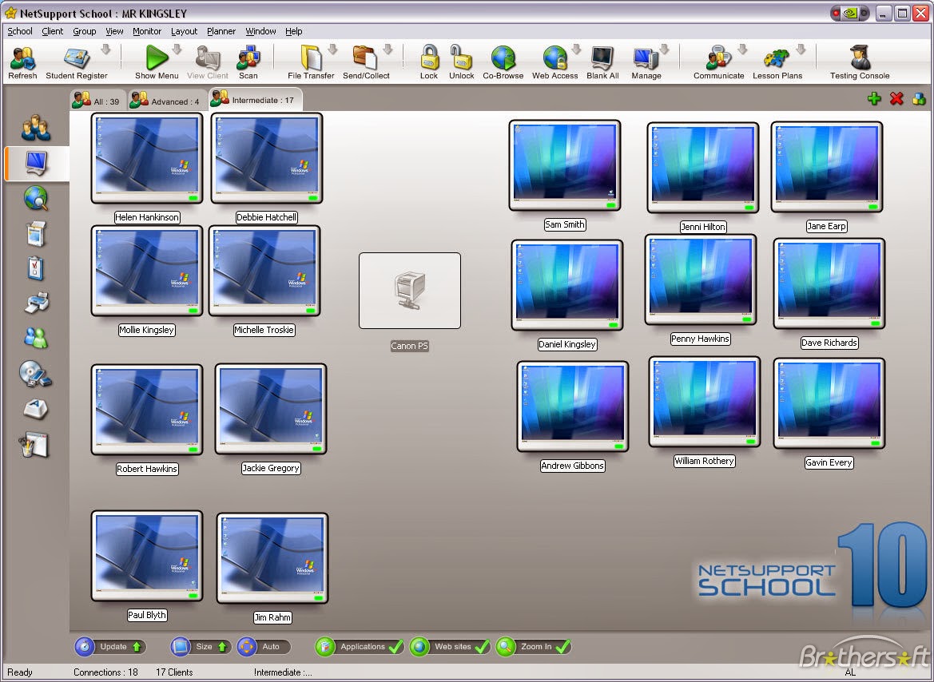Toggle the Applications monitoring checkmark
The image size is (934, 682).
[x=395, y=647]
